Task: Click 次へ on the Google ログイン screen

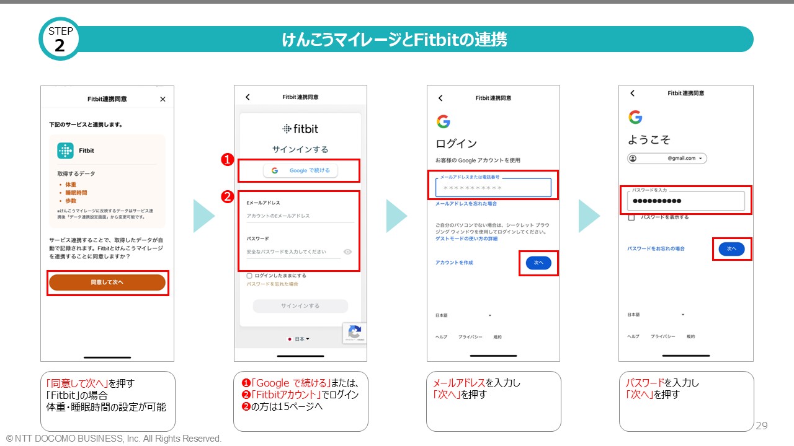Action: coord(538,263)
